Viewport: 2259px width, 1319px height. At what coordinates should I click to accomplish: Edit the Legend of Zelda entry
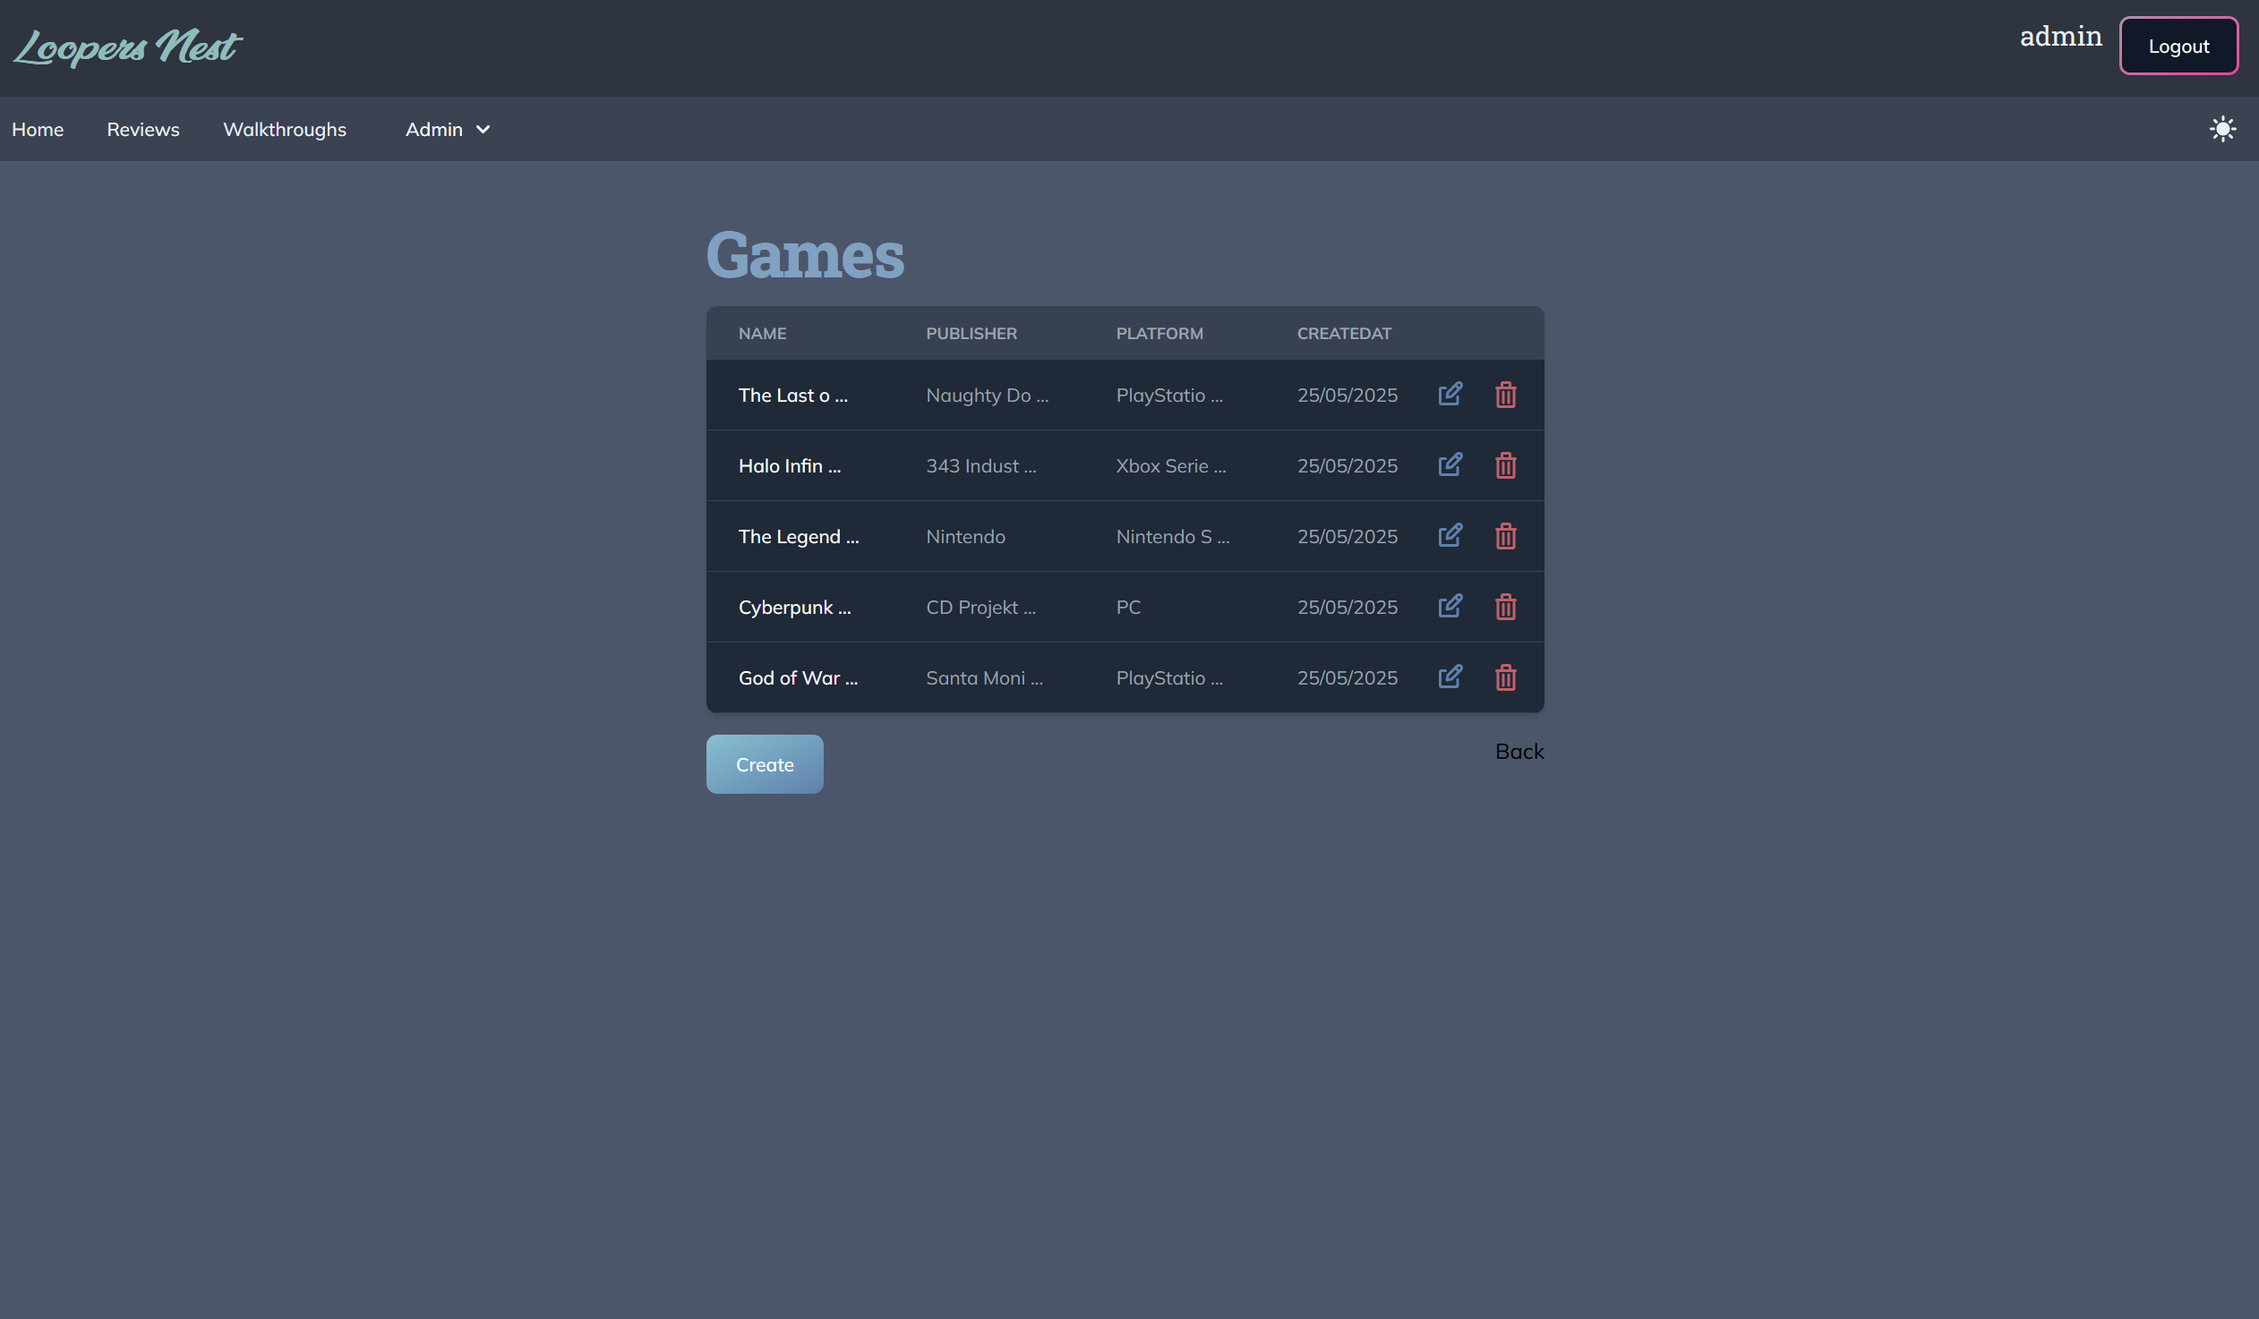(1450, 535)
